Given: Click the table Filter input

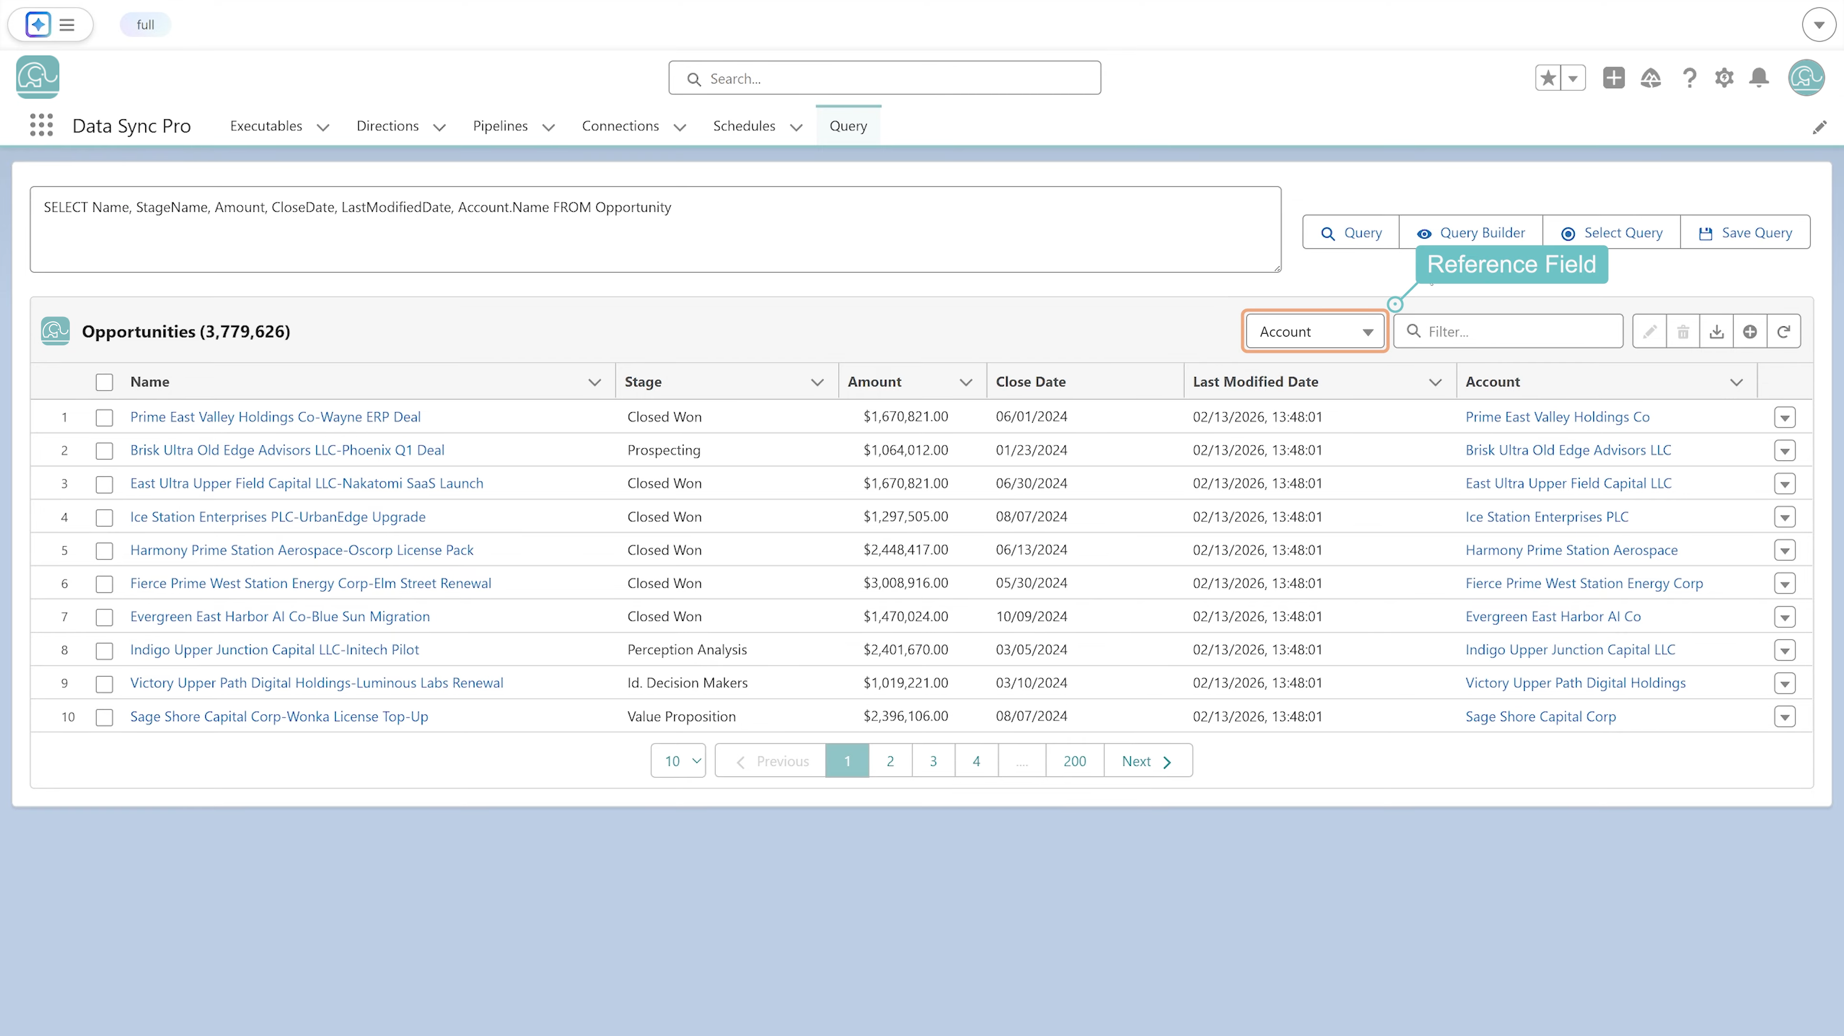Looking at the screenshot, I should coord(1508,331).
